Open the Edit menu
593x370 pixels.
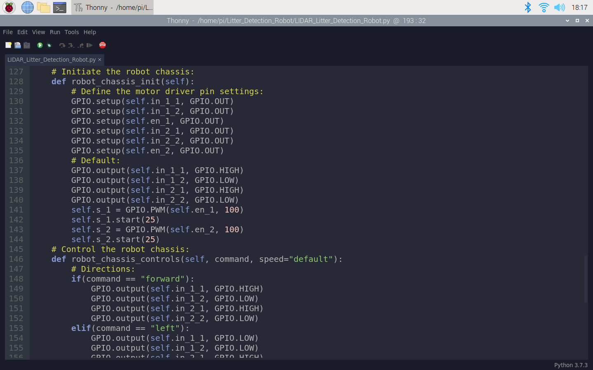click(22, 32)
